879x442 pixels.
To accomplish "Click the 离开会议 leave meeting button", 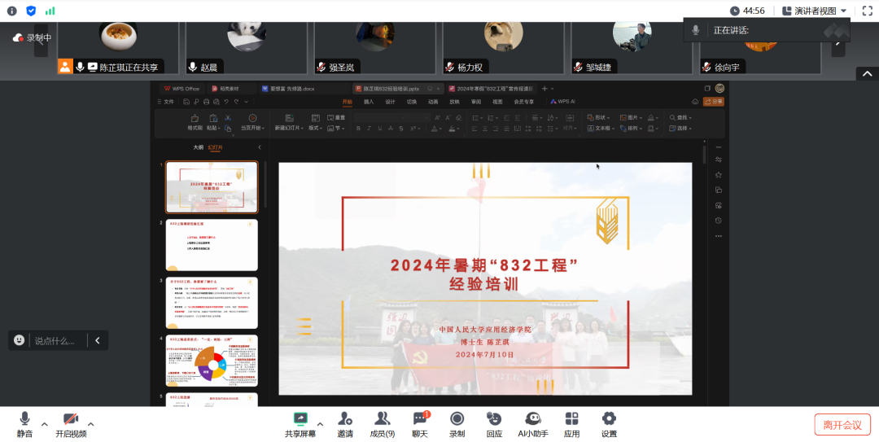I will (x=842, y=424).
